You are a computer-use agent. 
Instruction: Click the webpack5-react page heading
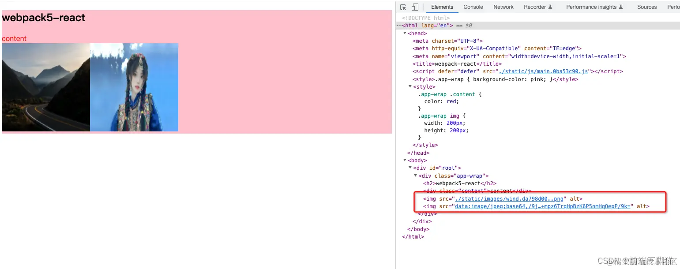(44, 18)
